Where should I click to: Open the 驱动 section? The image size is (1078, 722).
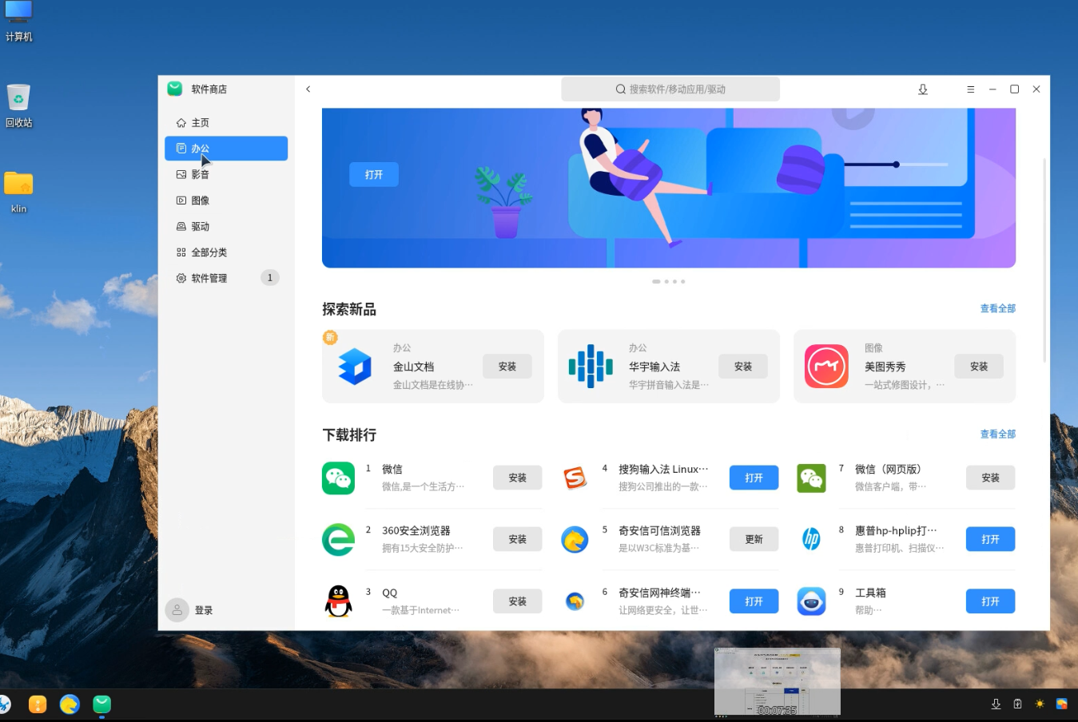click(226, 226)
